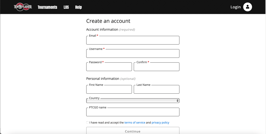
Task: Click the Limitless logo
Action: pos(23,7)
